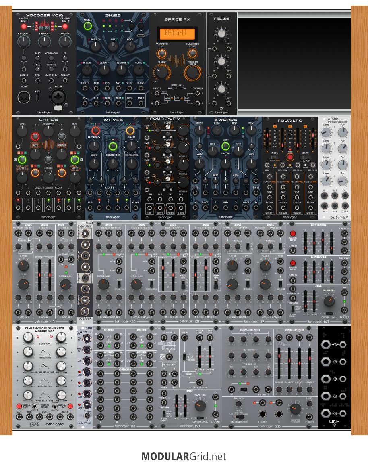Click the DENSITY knob on Skies
Screen dimensions: 368x465
pyautogui.click(x=104, y=70)
